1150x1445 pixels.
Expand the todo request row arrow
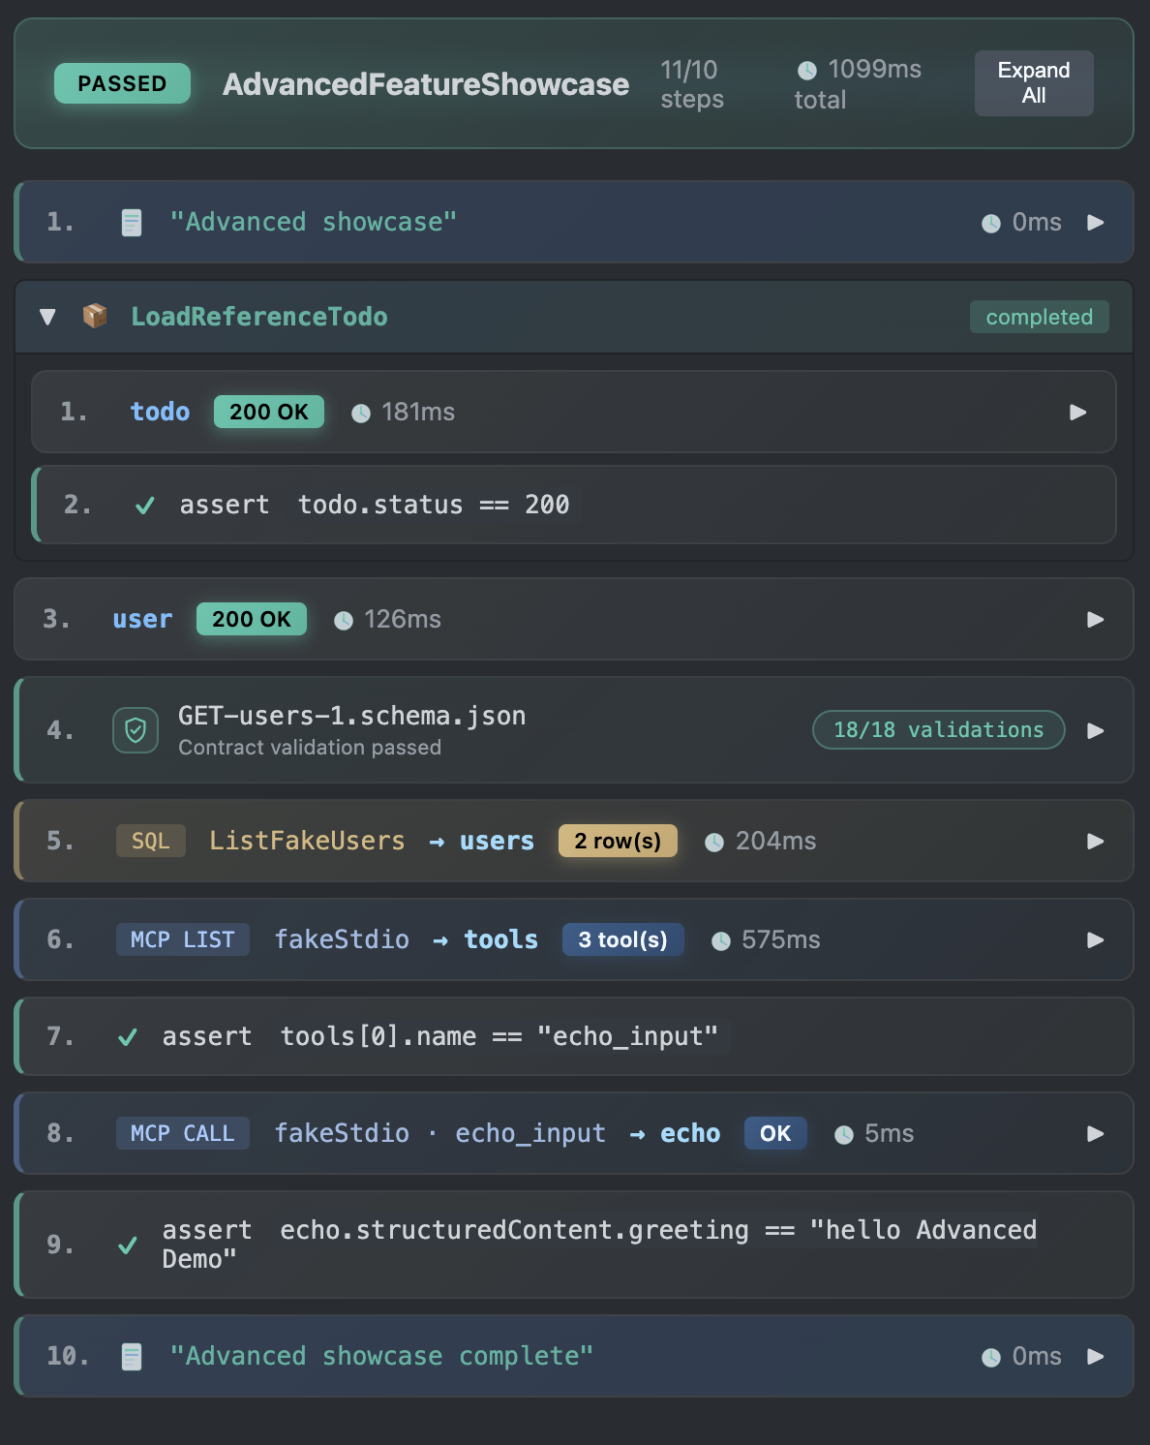point(1078,413)
